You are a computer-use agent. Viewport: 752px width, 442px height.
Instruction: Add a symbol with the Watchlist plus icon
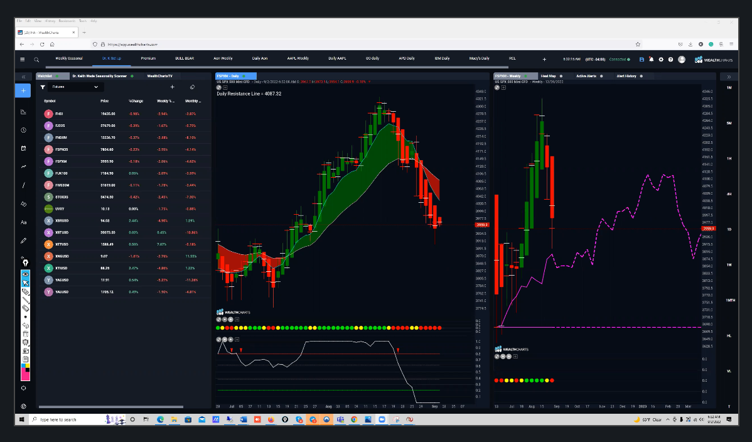pos(172,87)
